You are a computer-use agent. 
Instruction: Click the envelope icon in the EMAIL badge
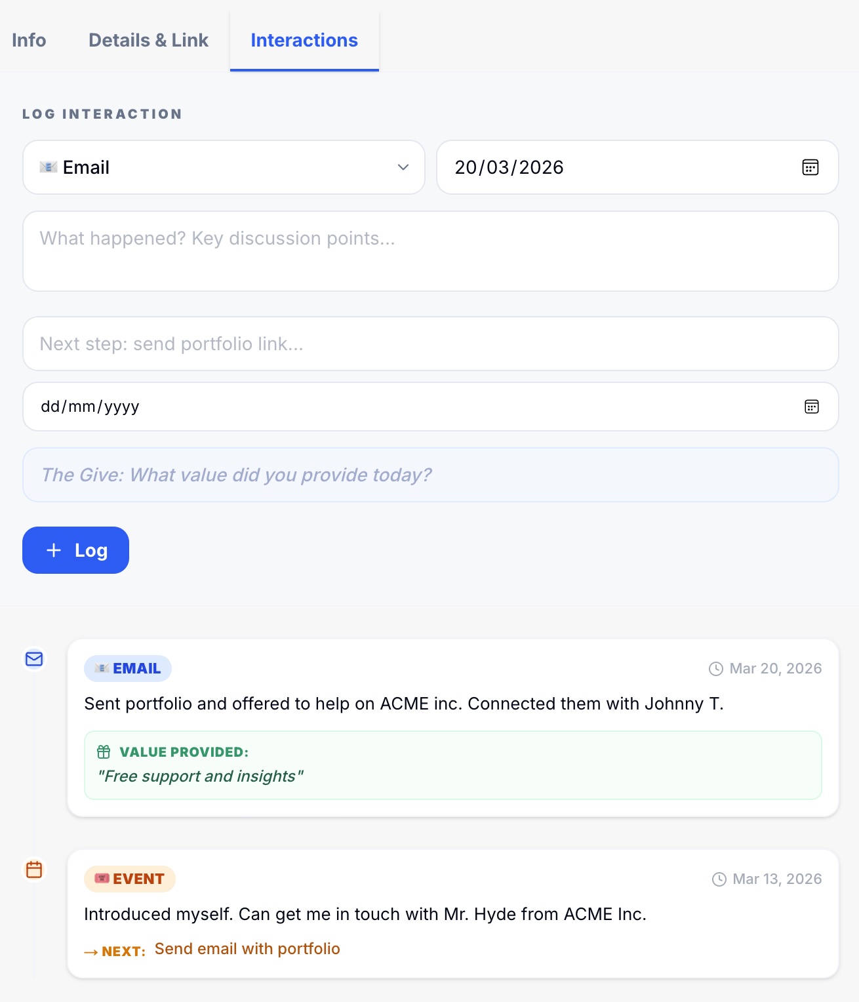tap(102, 668)
